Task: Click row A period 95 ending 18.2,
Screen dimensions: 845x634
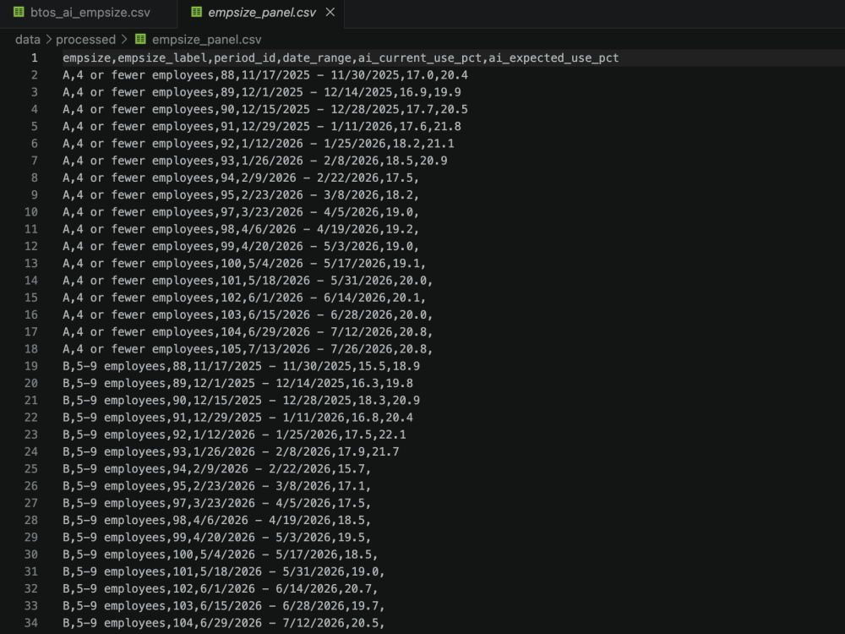Action: tap(241, 194)
